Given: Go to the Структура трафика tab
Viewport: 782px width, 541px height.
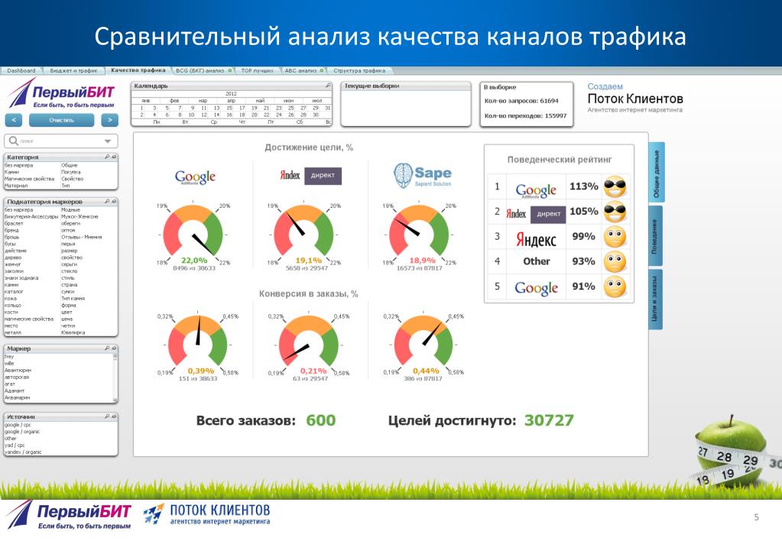Looking at the screenshot, I should (359, 71).
